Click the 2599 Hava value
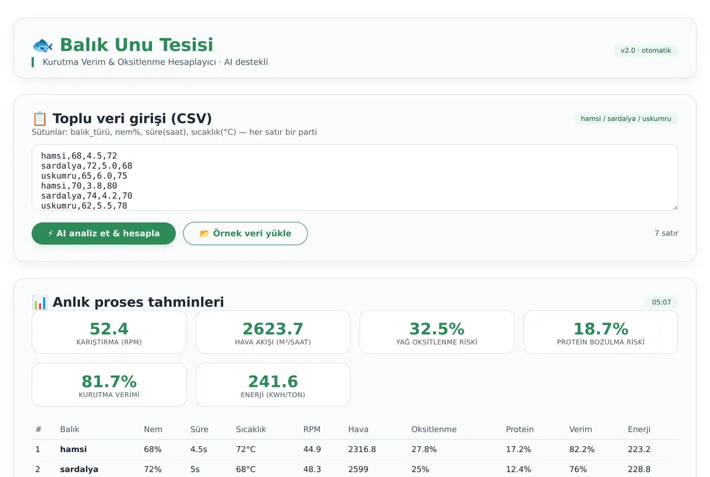The height and width of the screenshot is (477, 710). 358,469
